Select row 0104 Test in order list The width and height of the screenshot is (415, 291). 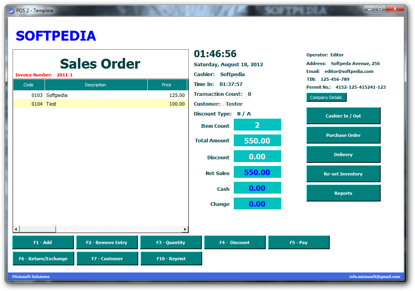[101, 104]
